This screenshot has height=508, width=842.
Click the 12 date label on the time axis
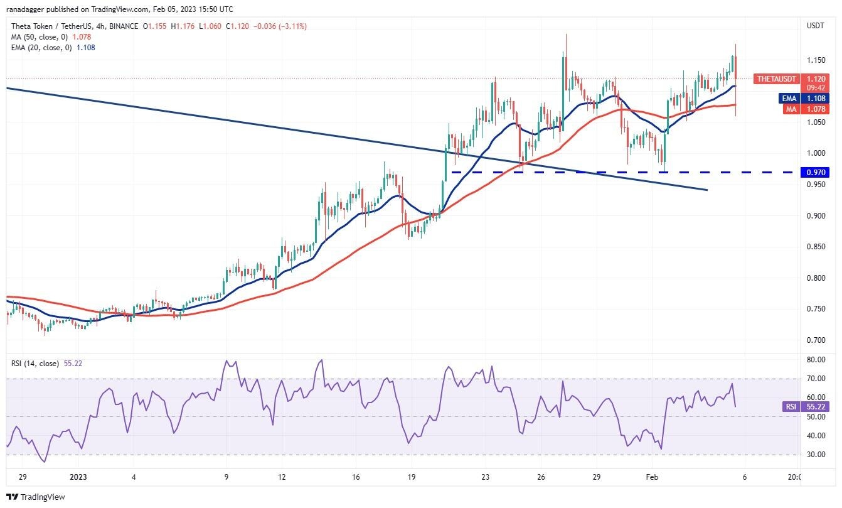(x=282, y=477)
